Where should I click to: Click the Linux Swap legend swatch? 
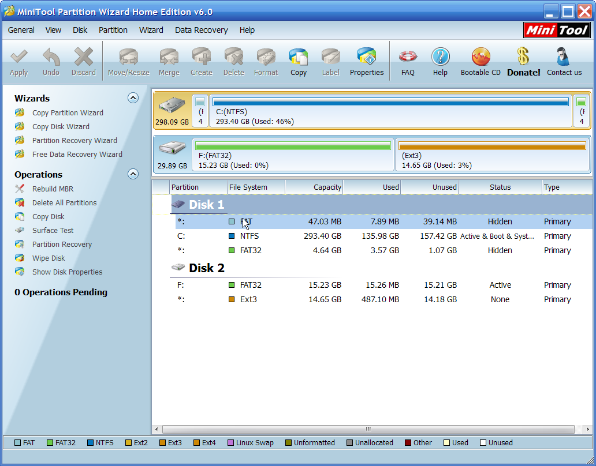[x=230, y=443]
